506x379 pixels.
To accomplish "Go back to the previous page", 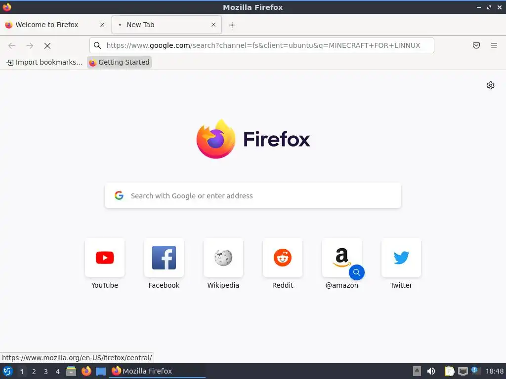I will [12, 46].
